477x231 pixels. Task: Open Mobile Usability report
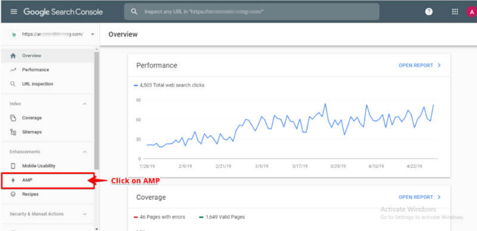[48, 166]
